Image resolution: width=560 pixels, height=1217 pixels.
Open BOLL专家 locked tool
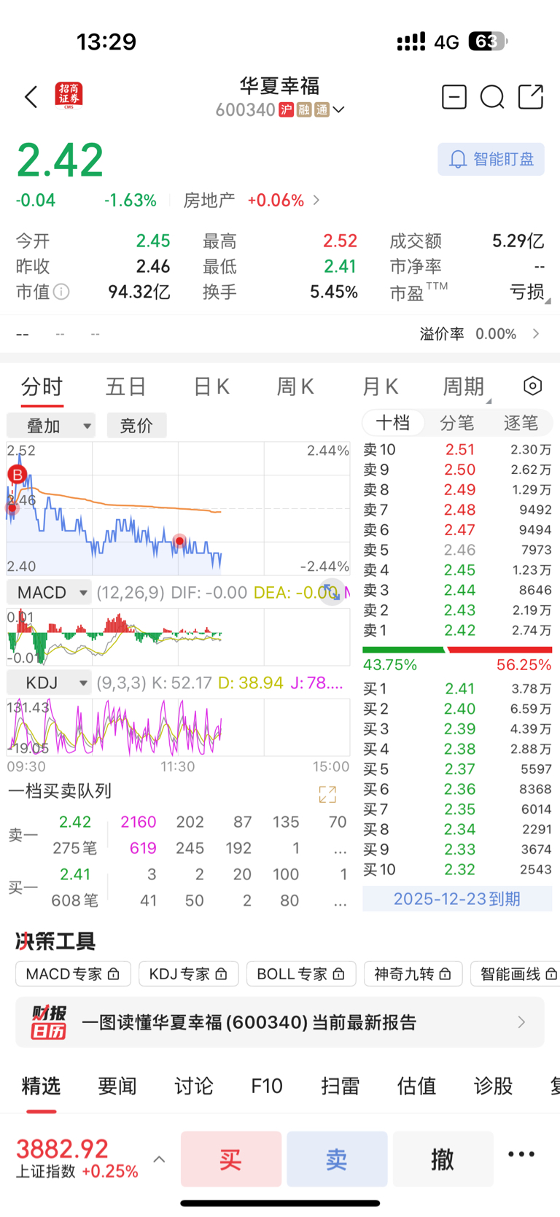(301, 973)
